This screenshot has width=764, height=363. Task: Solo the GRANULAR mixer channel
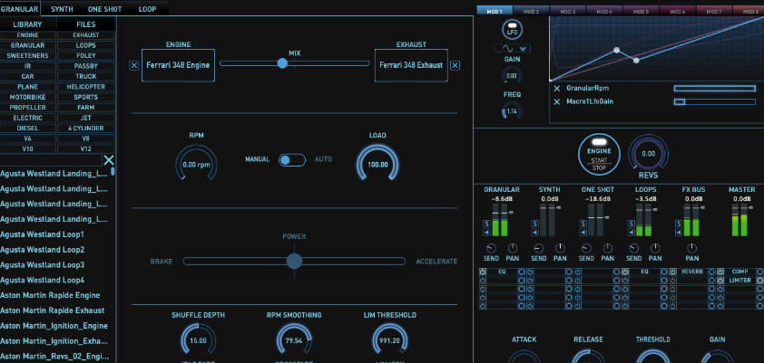[x=486, y=224]
